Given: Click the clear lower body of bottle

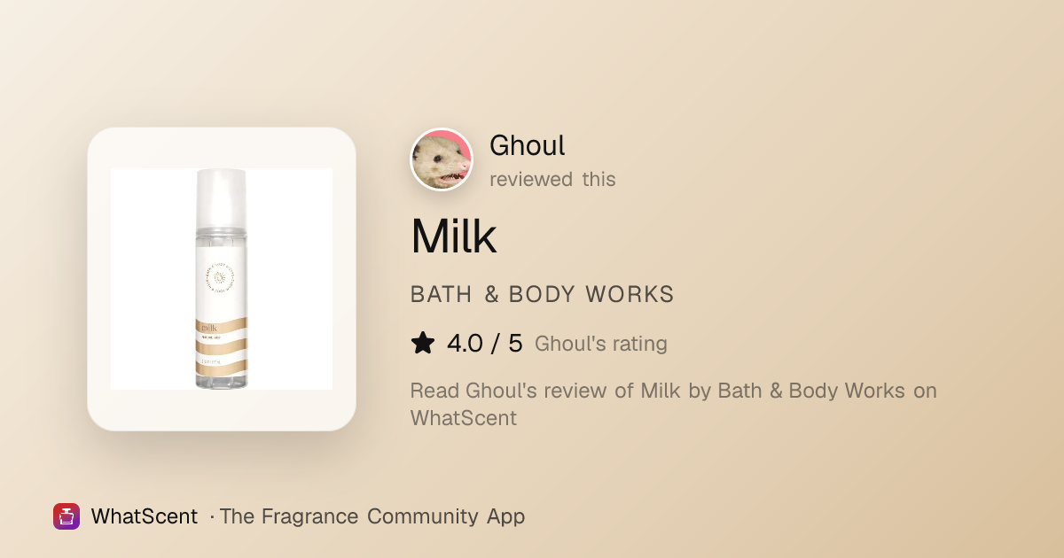Looking at the screenshot, I should click(x=222, y=383).
